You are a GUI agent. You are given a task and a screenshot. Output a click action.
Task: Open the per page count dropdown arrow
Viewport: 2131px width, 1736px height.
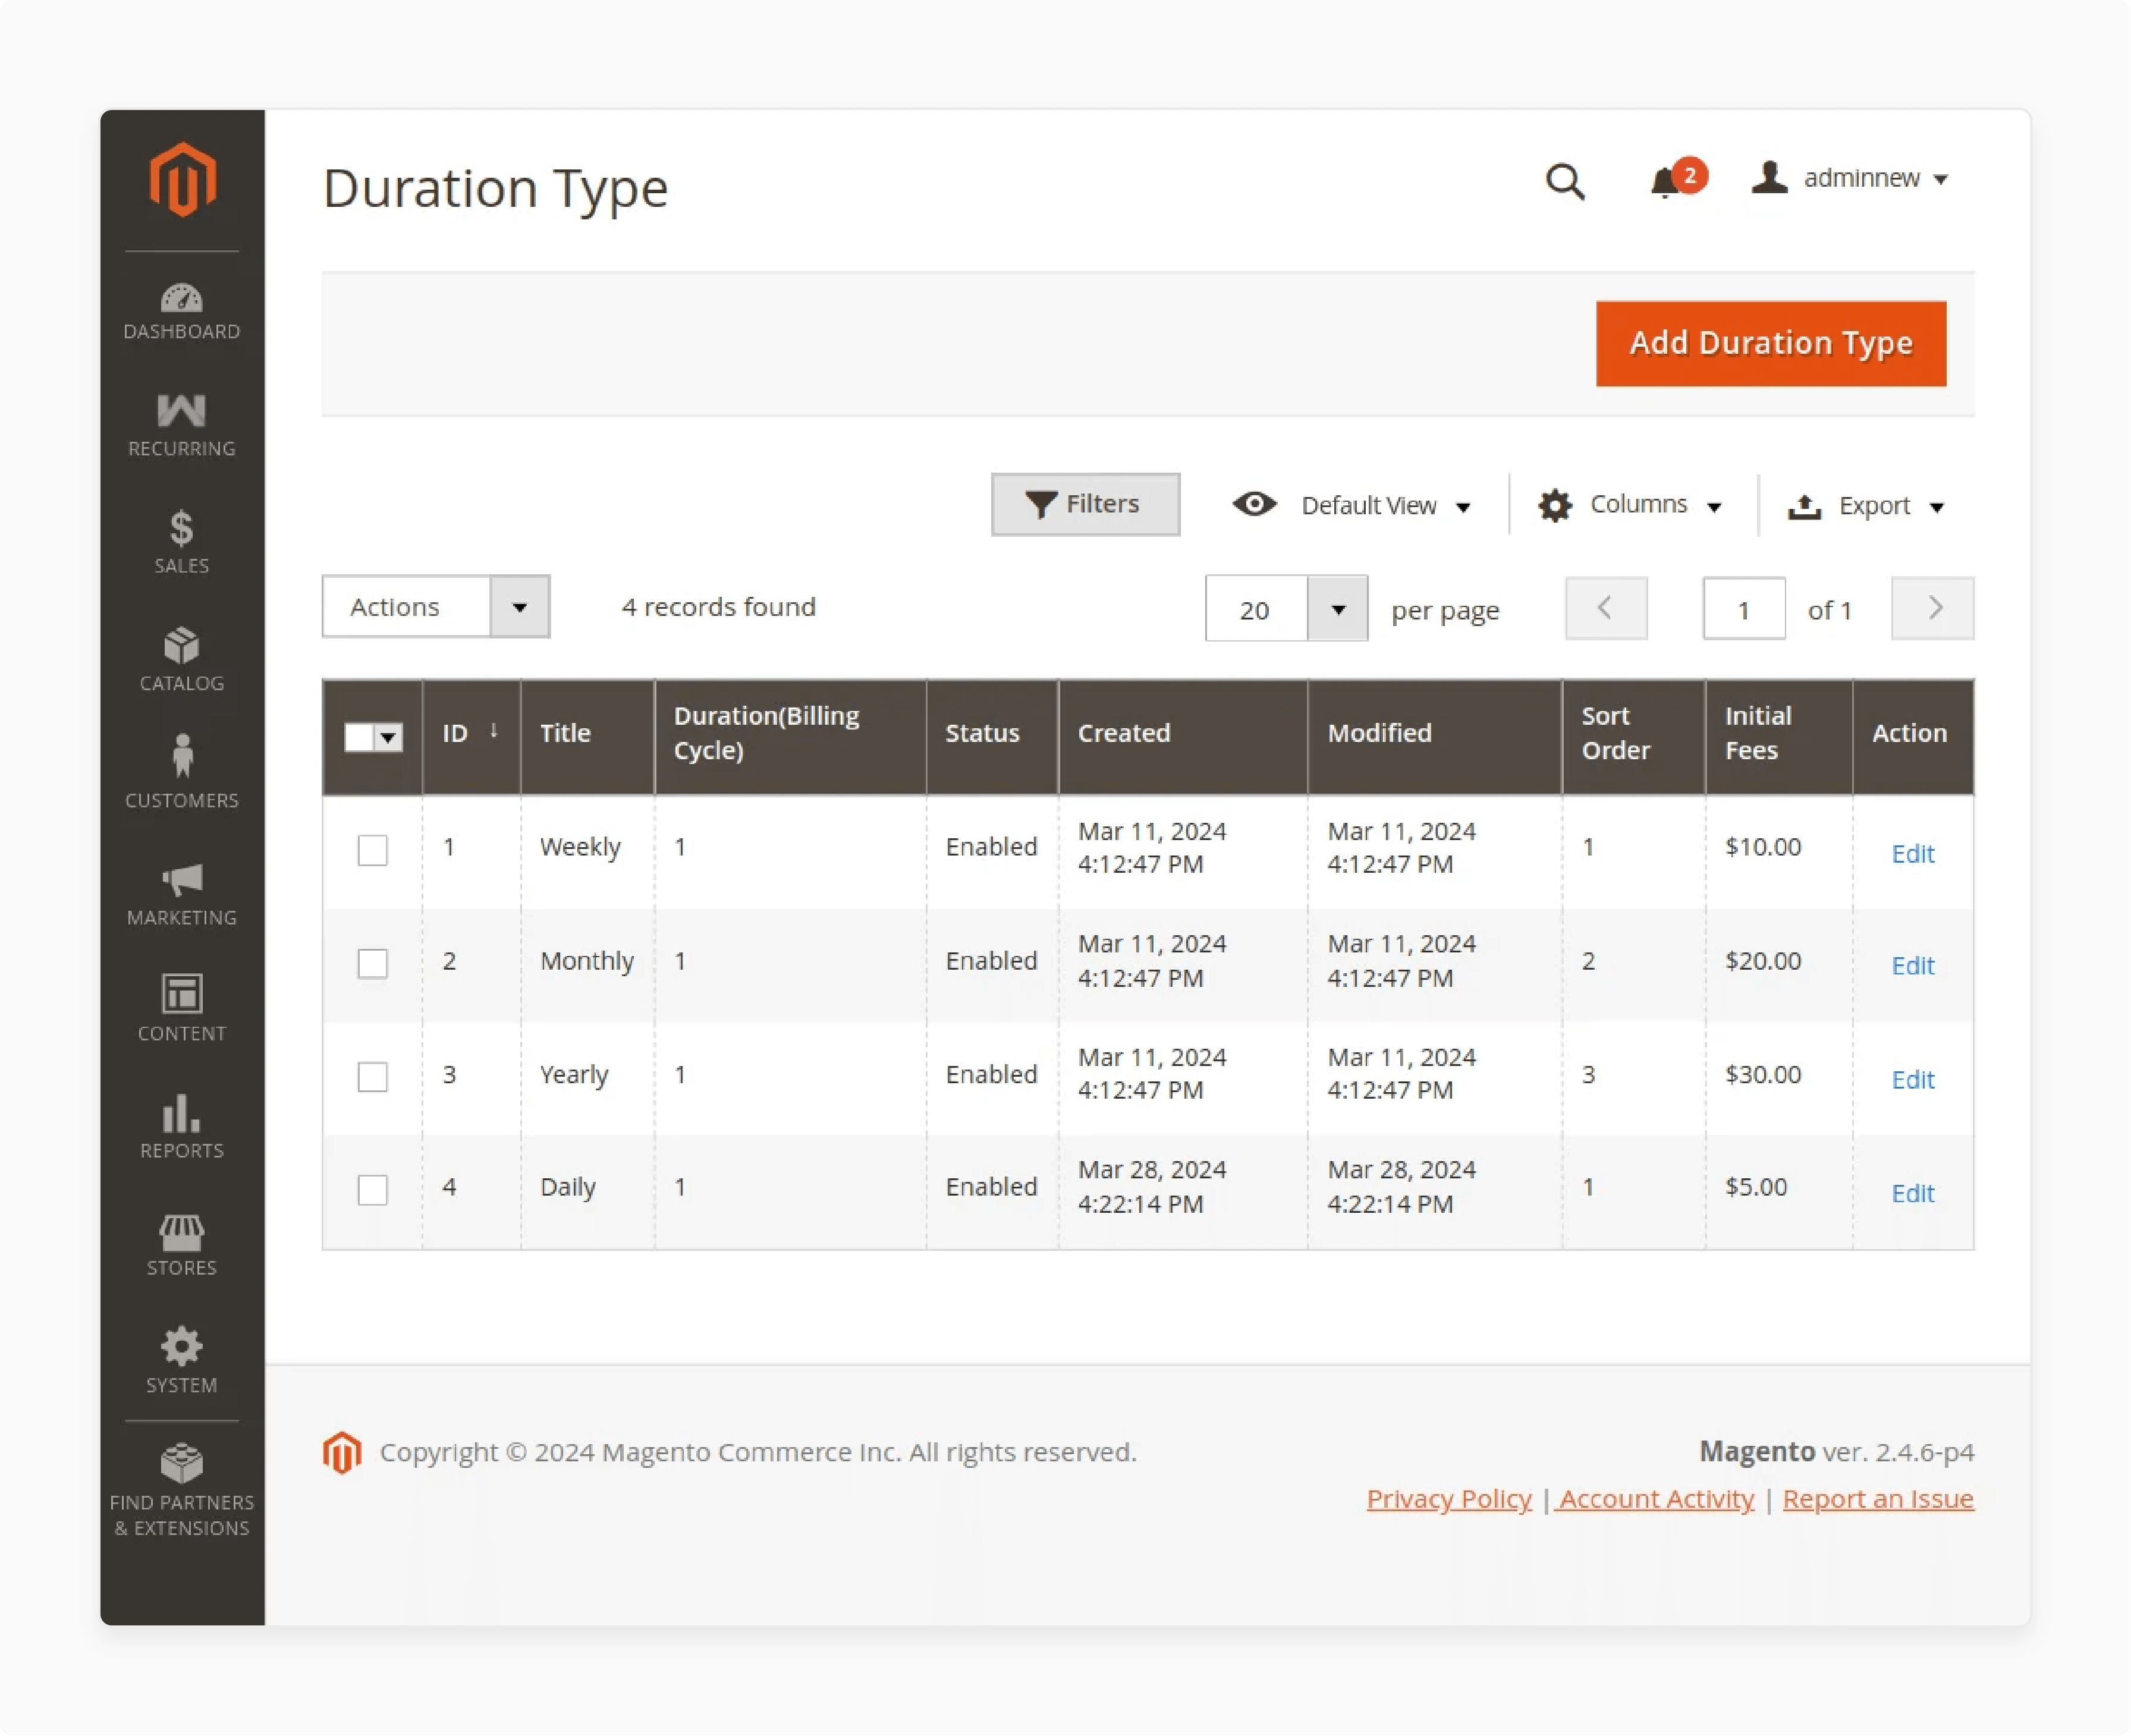pyautogui.click(x=1338, y=609)
